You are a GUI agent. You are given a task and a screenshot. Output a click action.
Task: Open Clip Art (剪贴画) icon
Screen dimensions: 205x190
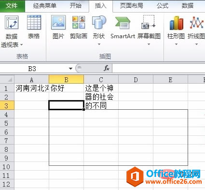(79, 22)
